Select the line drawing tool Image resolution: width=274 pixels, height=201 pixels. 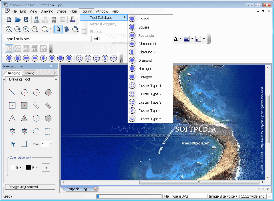click(x=12, y=92)
